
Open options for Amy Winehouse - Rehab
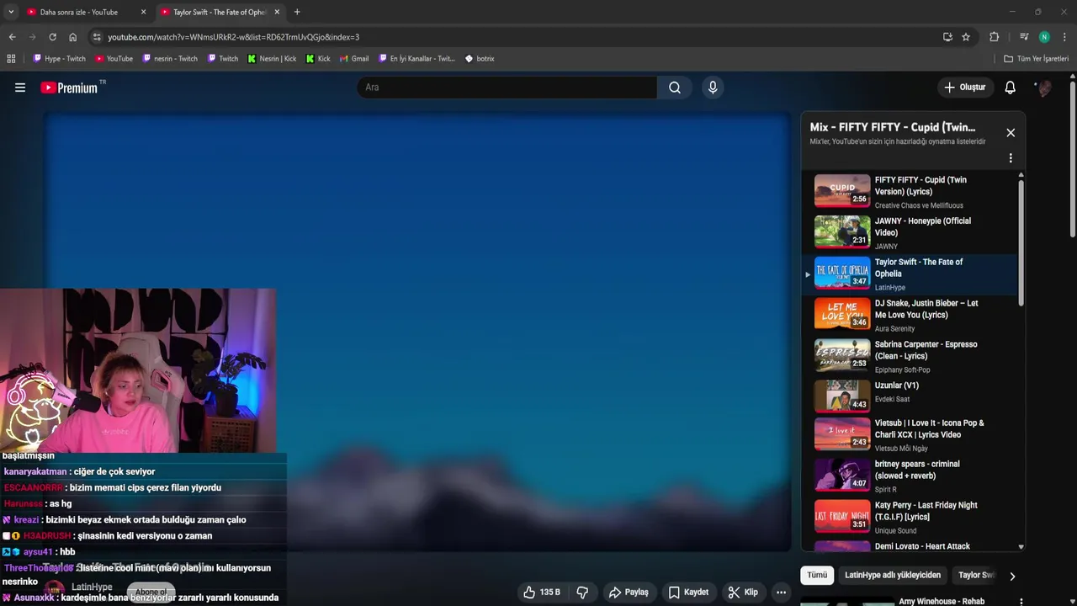click(x=1021, y=602)
